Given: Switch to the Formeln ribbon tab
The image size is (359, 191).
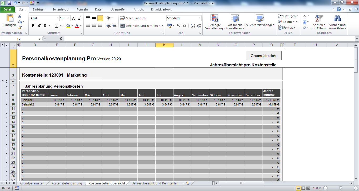Looking at the screenshot, I should (x=82, y=9).
